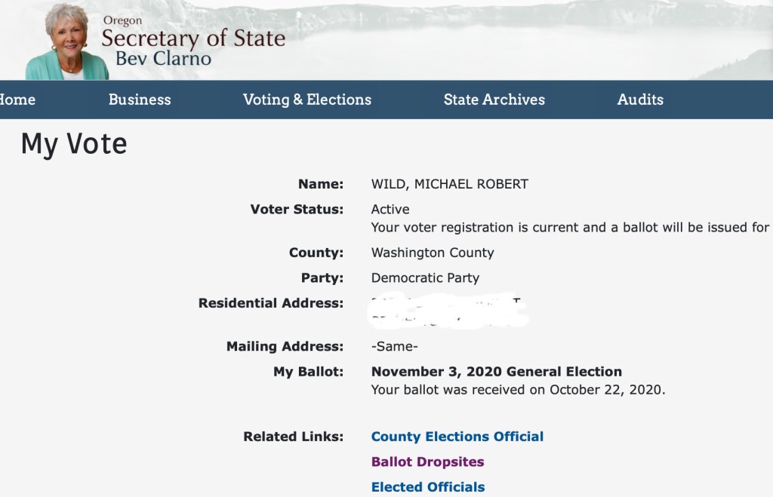Click the ballot received October 22 message
This screenshot has width=773, height=497.
pyautogui.click(x=518, y=390)
